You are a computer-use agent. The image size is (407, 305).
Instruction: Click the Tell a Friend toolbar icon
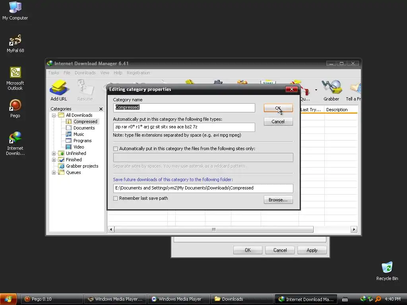[x=353, y=90]
